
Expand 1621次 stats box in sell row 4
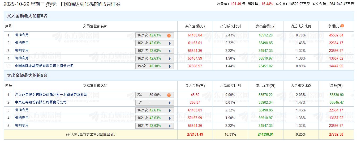pos(154,118)
